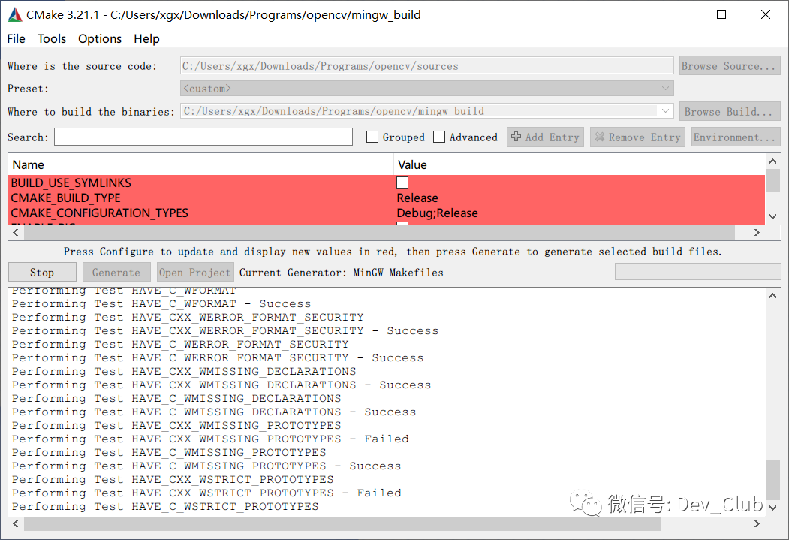Click log line HAVE_C_WMISSING_DECLARATIONS - Success

coord(214,412)
